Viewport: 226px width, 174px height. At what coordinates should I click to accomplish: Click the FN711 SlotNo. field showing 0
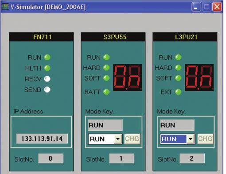tap(51, 159)
